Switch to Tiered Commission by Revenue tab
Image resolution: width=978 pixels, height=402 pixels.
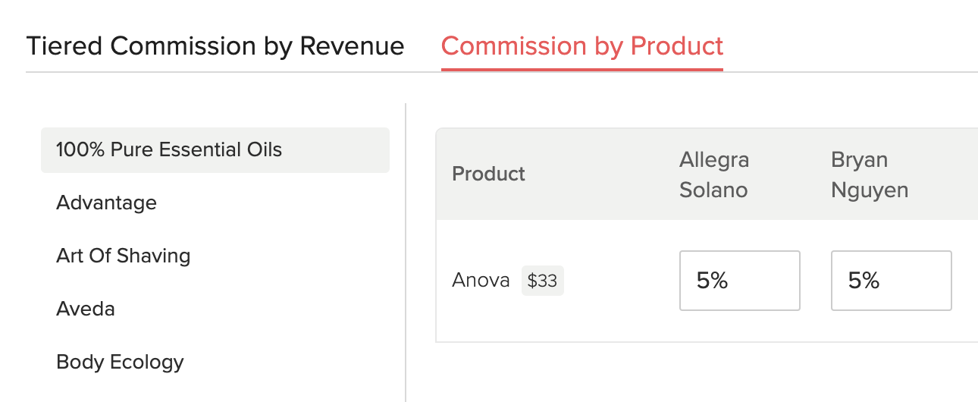tap(215, 46)
